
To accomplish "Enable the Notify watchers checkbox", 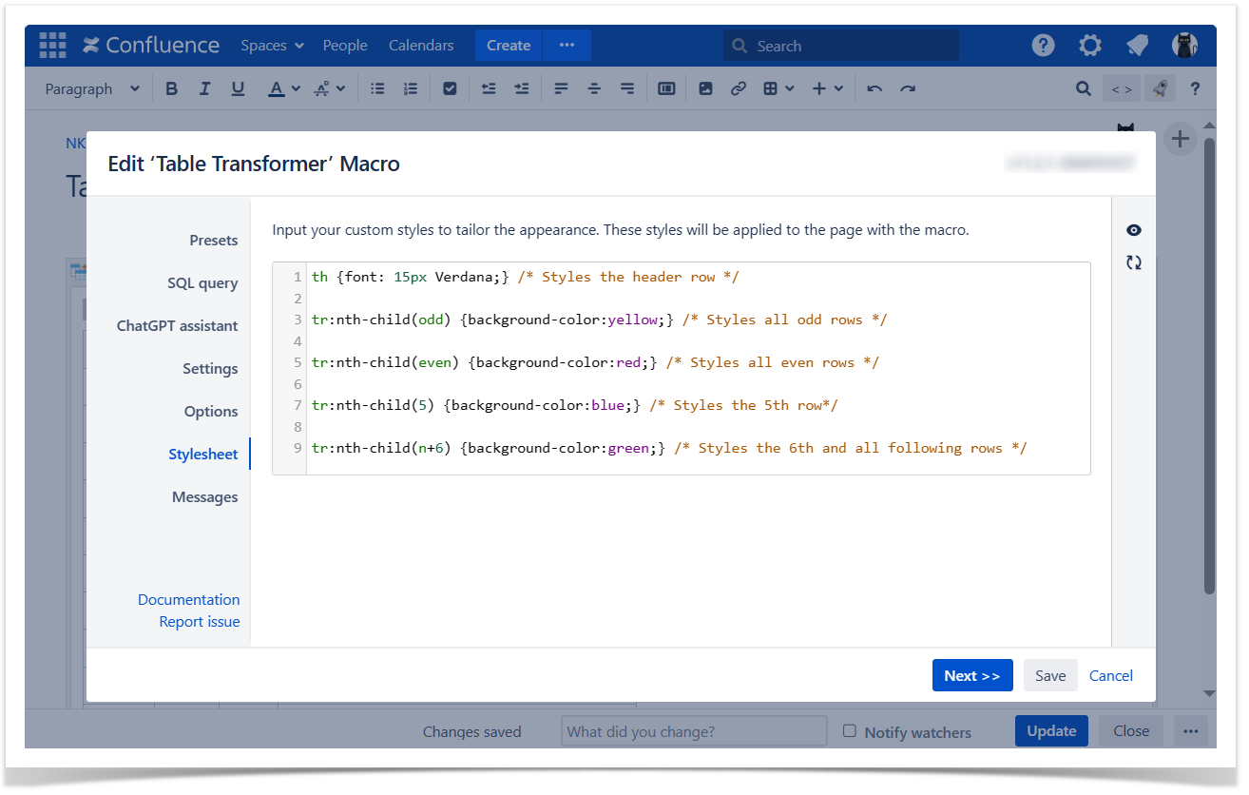I will (x=850, y=730).
